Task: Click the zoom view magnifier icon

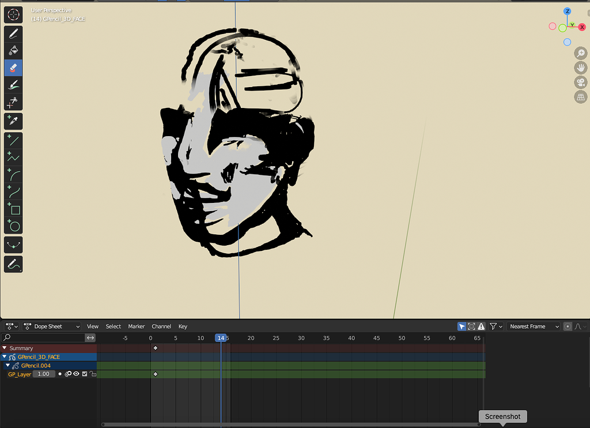Action: pyautogui.click(x=581, y=53)
